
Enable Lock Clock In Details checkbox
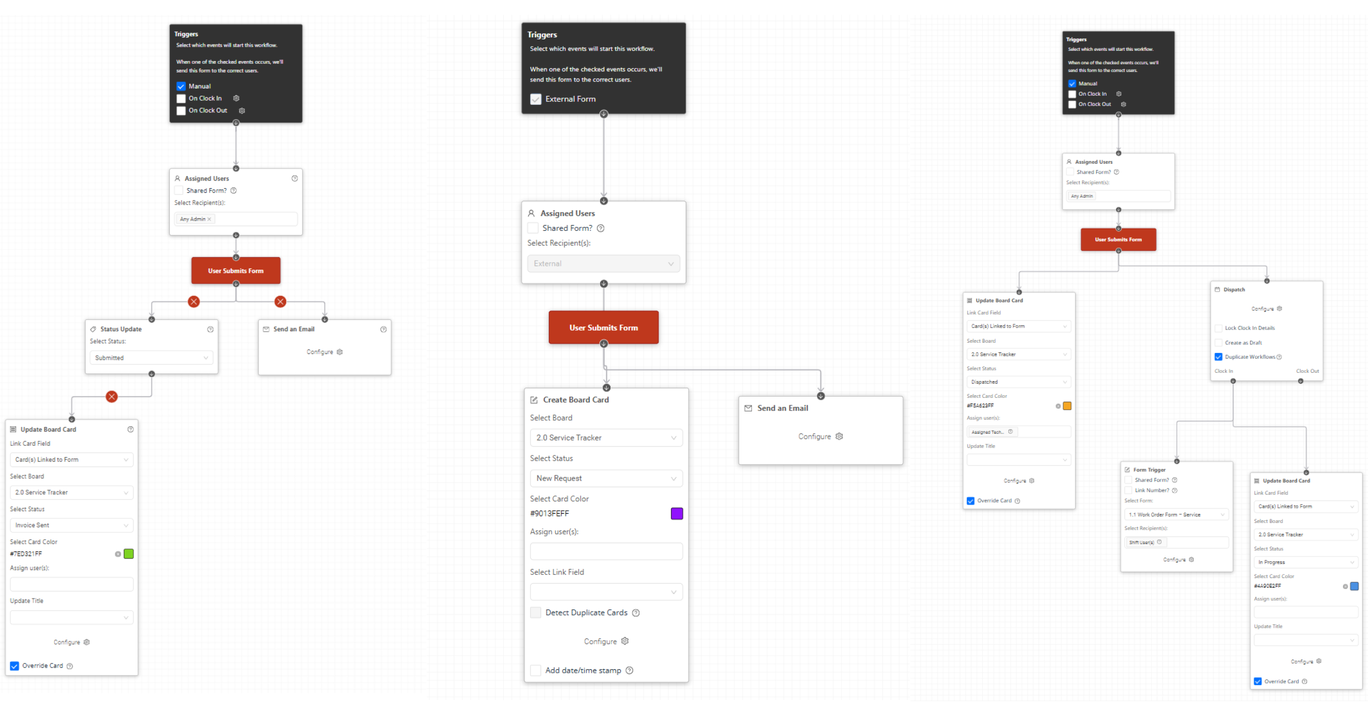(x=1219, y=328)
